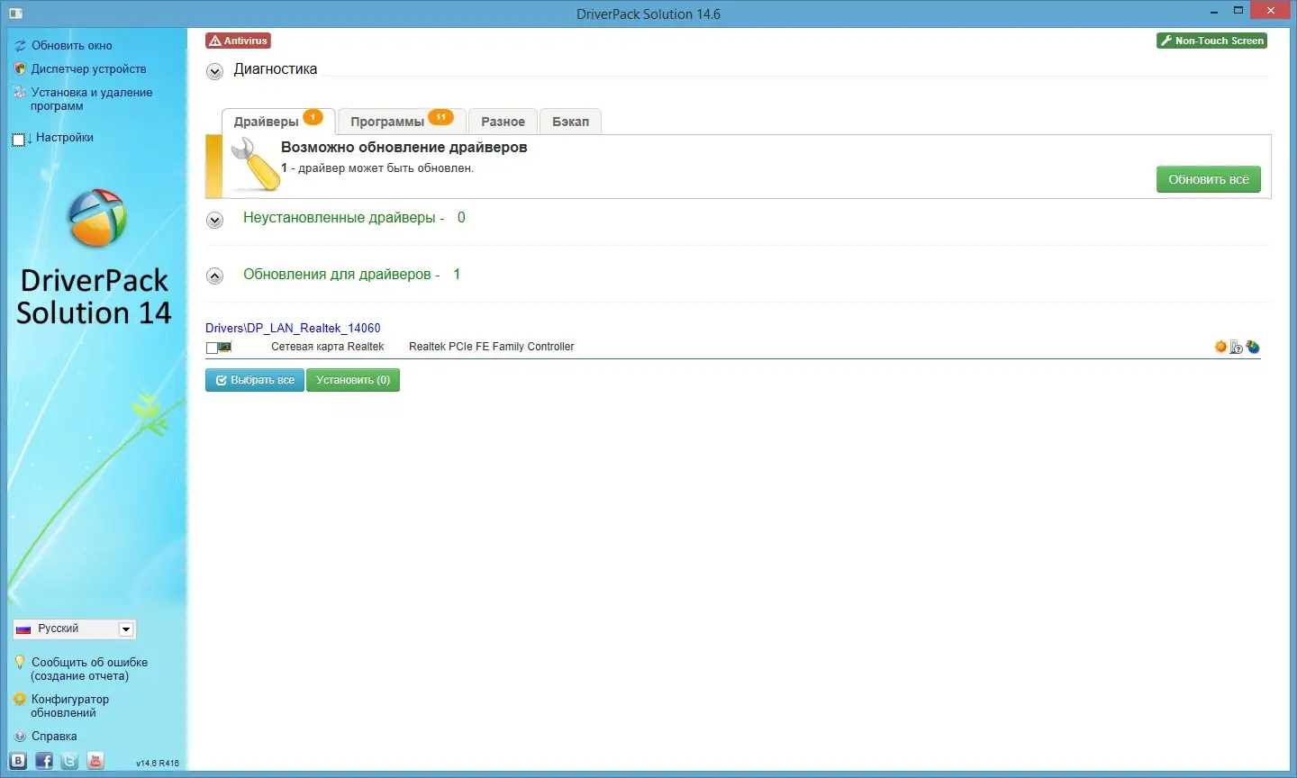
Task: Open the Twitter icon in the footer
Action: [x=69, y=761]
